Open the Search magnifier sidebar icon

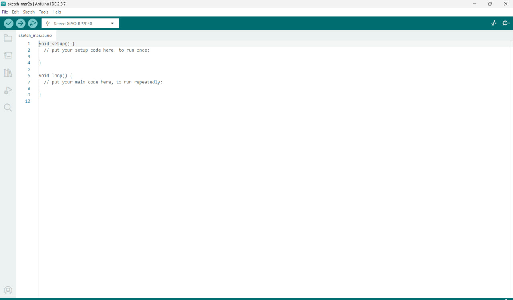(x=8, y=108)
